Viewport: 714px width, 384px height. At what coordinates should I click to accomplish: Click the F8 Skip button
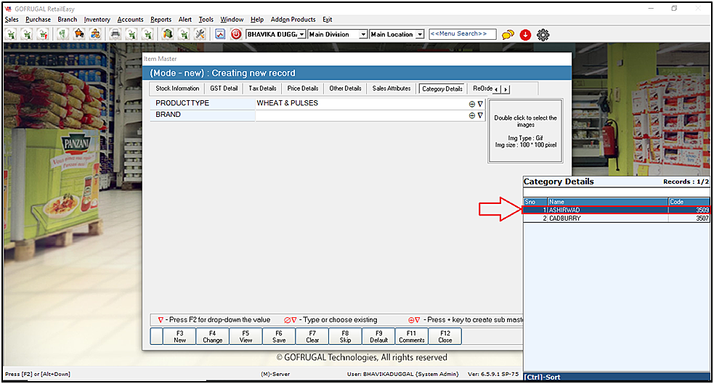[345, 337]
